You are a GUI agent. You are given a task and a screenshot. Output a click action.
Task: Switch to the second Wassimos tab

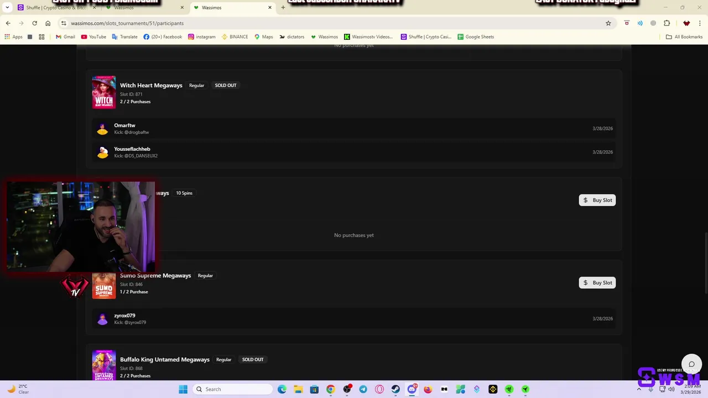pyautogui.click(x=144, y=8)
